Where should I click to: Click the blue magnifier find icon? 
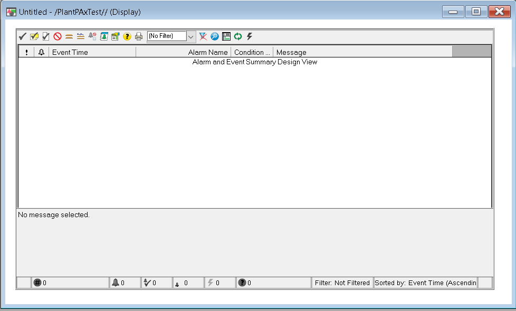tap(215, 36)
